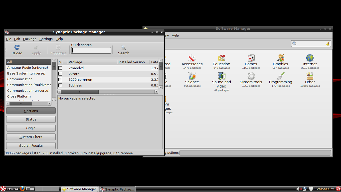The image size is (341, 192).
Task: Click the network tower tray icon
Action: (305, 189)
